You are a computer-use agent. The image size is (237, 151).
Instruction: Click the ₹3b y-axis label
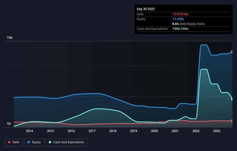pos(10,38)
